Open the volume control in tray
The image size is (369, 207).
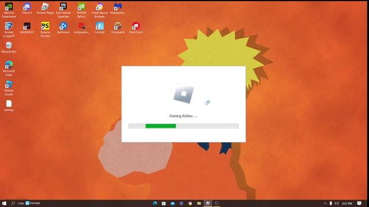[337, 203]
